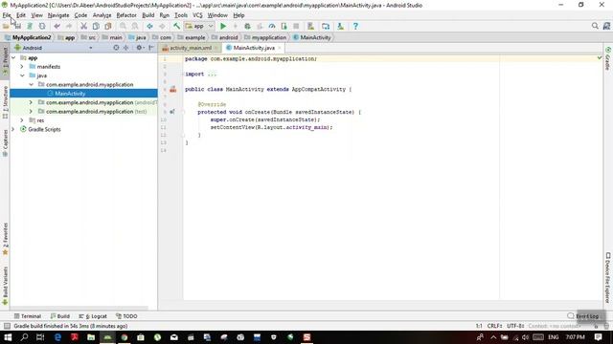Collapse the app module node

tap(13, 57)
